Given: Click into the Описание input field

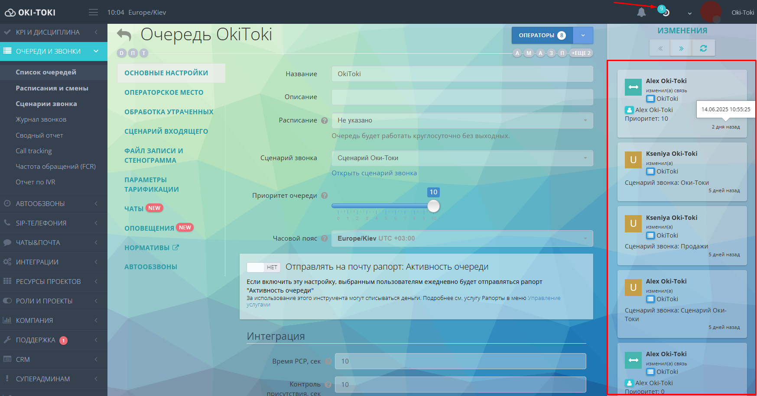Looking at the screenshot, I should coord(462,97).
